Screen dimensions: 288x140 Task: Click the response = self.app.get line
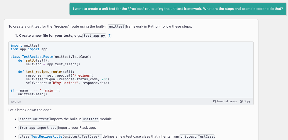tap(60, 75)
